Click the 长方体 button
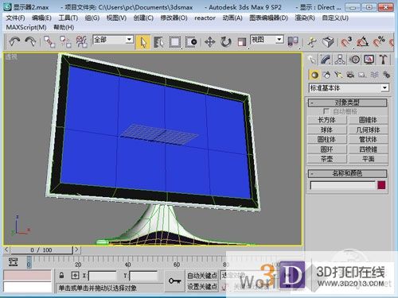The height and width of the screenshot is (298, 398). (x=327, y=120)
